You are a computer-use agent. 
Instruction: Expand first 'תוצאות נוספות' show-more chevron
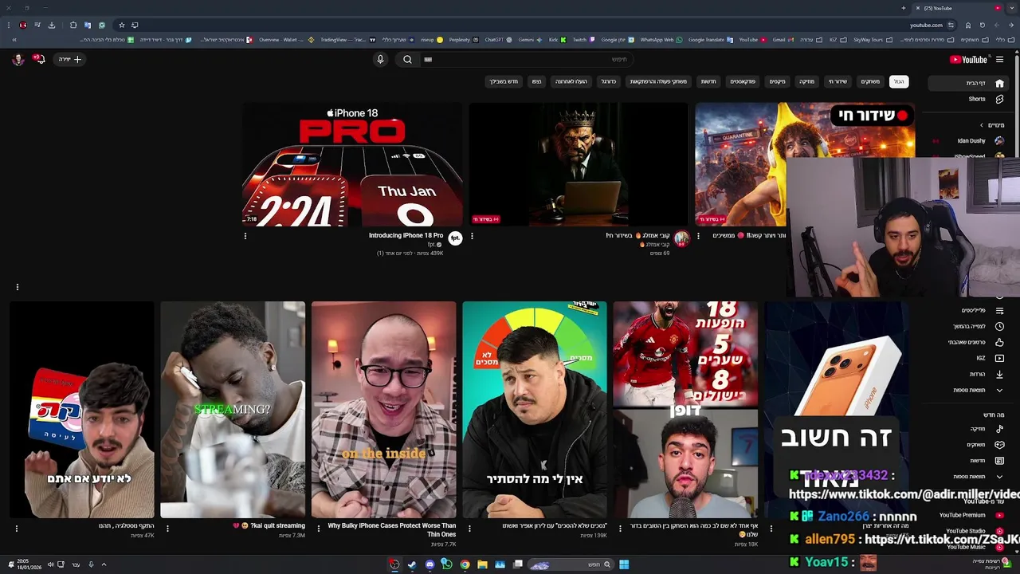(x=999, y=390)
